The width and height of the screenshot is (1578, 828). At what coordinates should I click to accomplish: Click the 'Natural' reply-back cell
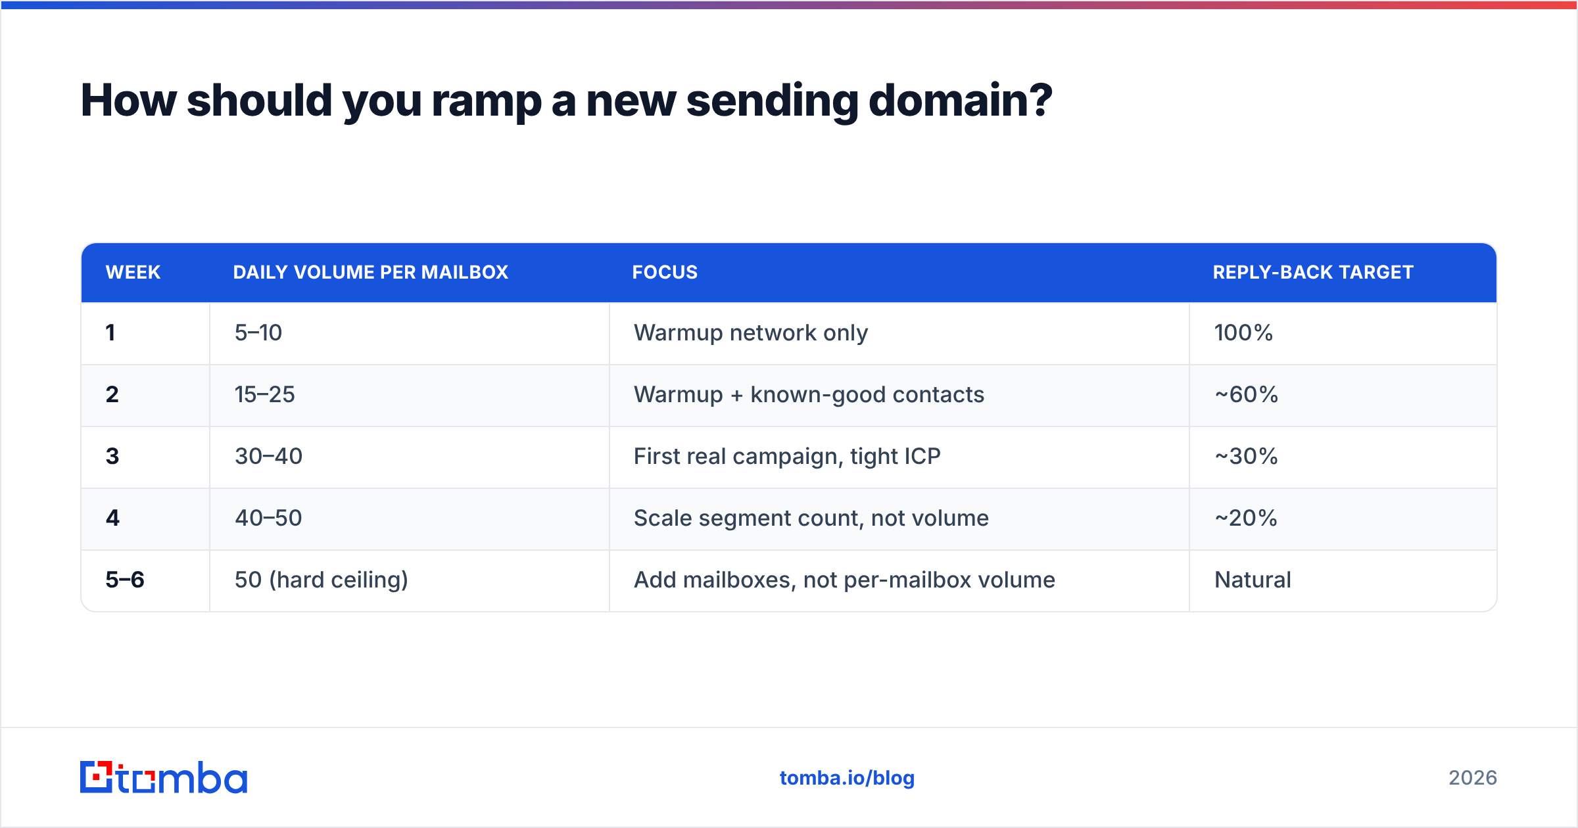1343,581
